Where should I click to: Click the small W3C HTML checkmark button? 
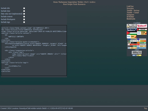[141, 46]
